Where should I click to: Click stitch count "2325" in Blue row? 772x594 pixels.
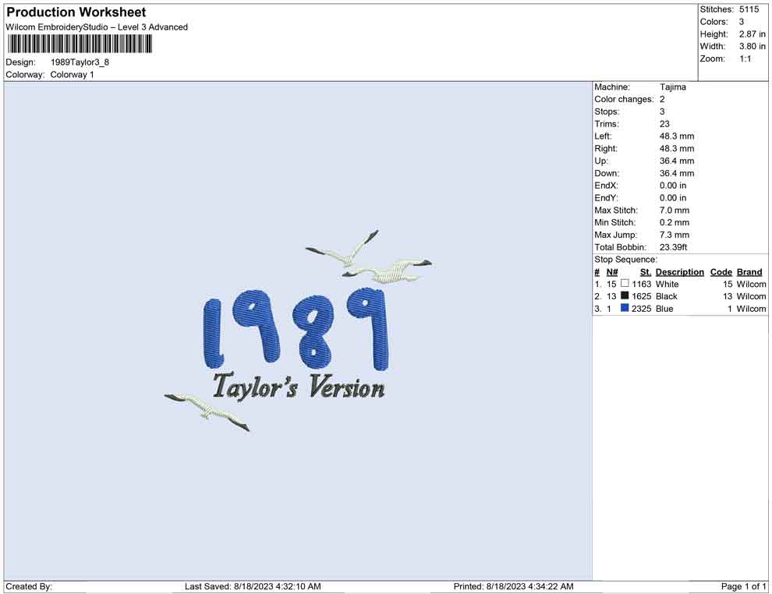642,309
